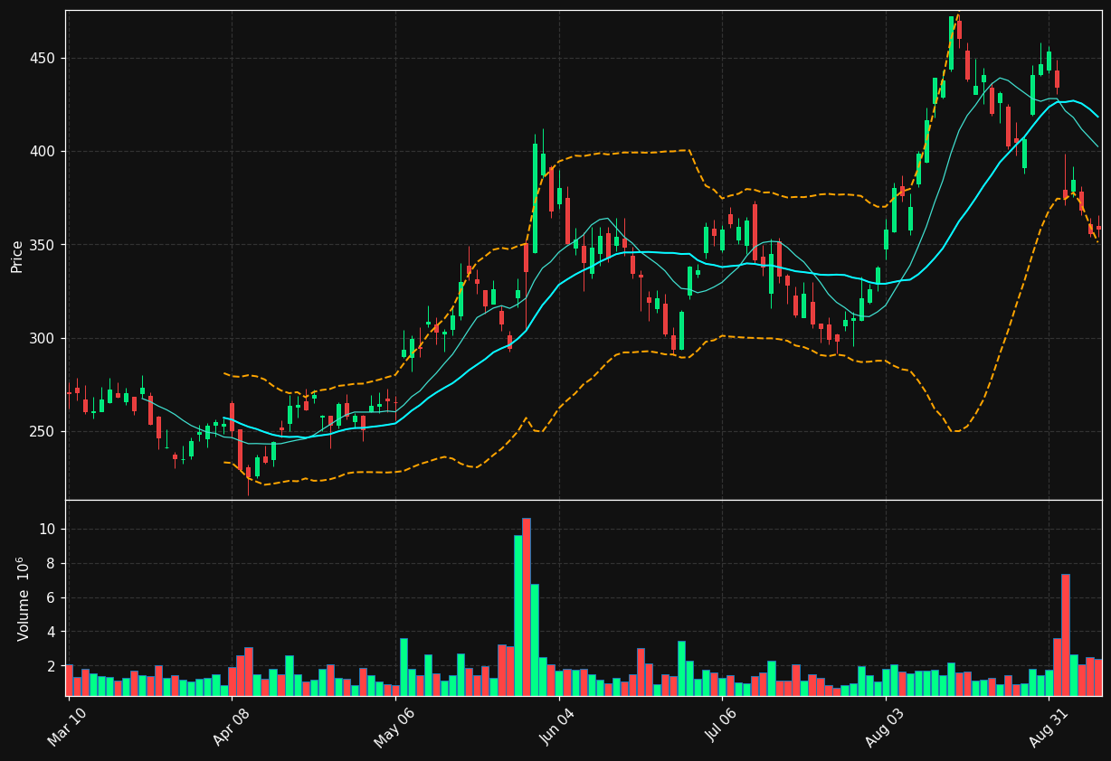Screen dimensions: 1111x761
Task: Click the 350 price axis tick label
Action: pyautogui.click(x=43, y=245)
